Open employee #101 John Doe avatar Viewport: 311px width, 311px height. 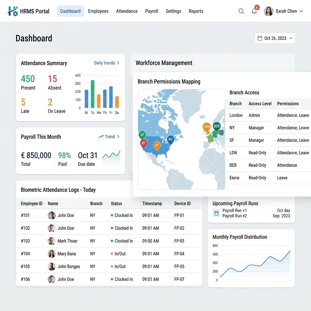52,215
